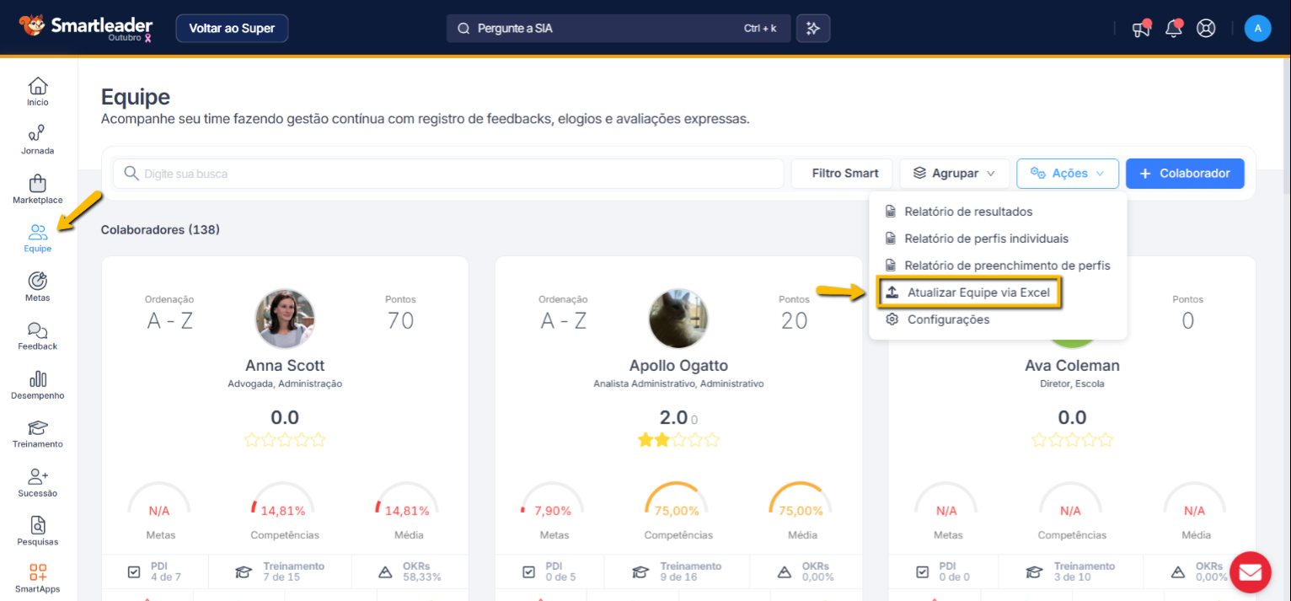Go to Treinamento in the sidebar

pyautogui.click(x=38, y=433)
